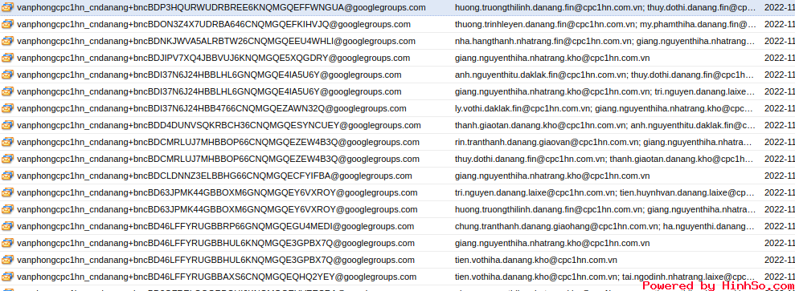The height and width of the screenshot is (291, 795).
Task: Click the recipients huong.truongthilinh.danang.fin; thuy.dothi.danang.fin
Action: click(x=604, y=7)
